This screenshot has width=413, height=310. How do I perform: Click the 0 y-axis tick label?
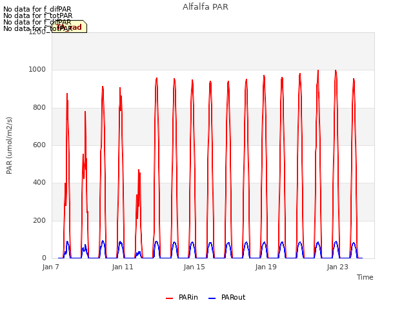coord(44,258)
